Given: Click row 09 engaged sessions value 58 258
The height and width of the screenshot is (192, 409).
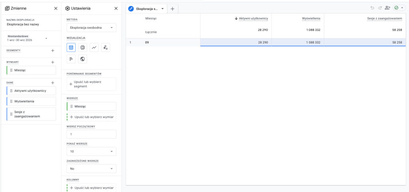Looking at the screenshot, I should point(397,42).
